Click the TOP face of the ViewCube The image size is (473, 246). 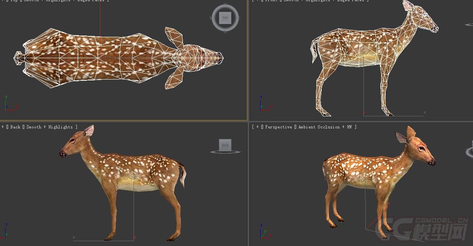pos(225,18)
